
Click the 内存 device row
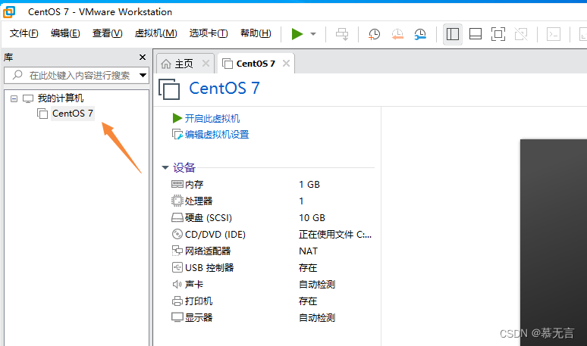coord(272,184)
